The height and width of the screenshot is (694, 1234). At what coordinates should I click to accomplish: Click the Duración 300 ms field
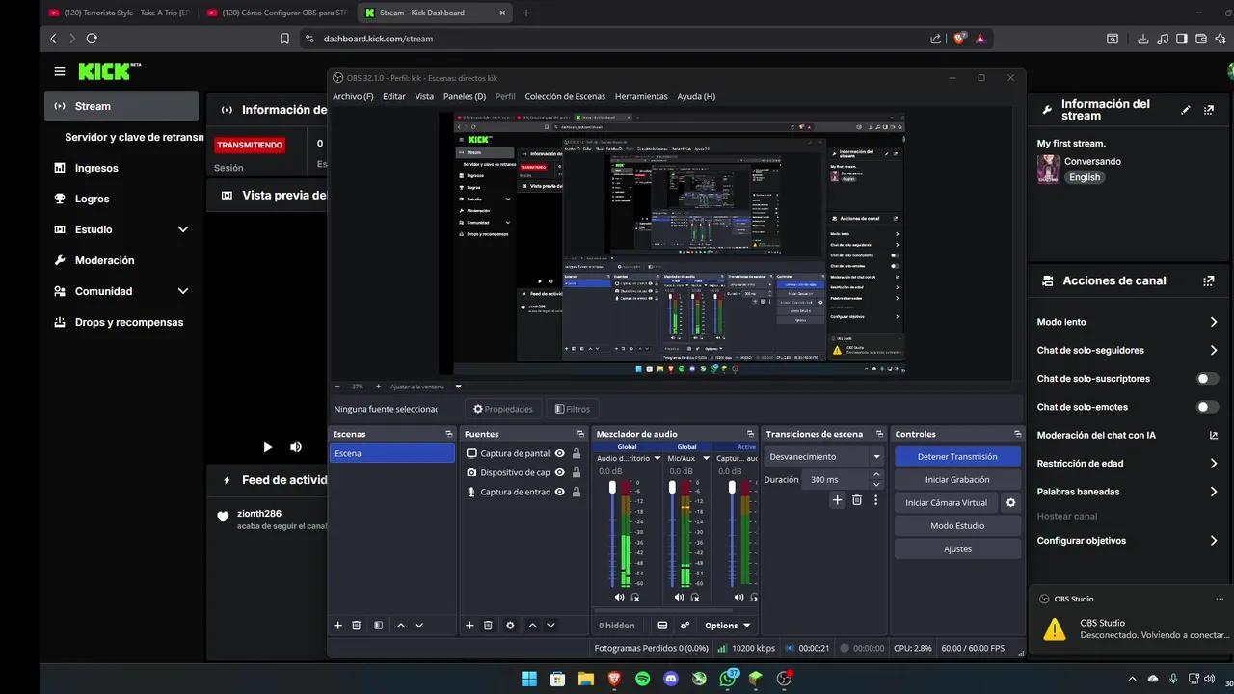pyautogui.click(x=836, y=479)
